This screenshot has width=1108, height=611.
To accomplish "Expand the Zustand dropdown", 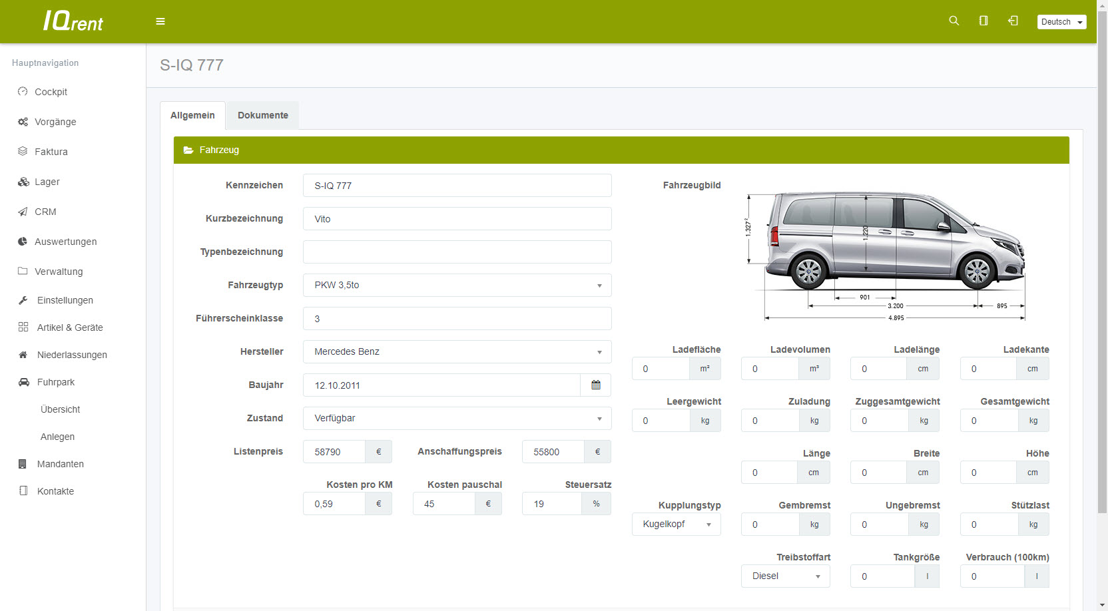I will (x=457, y=419).
